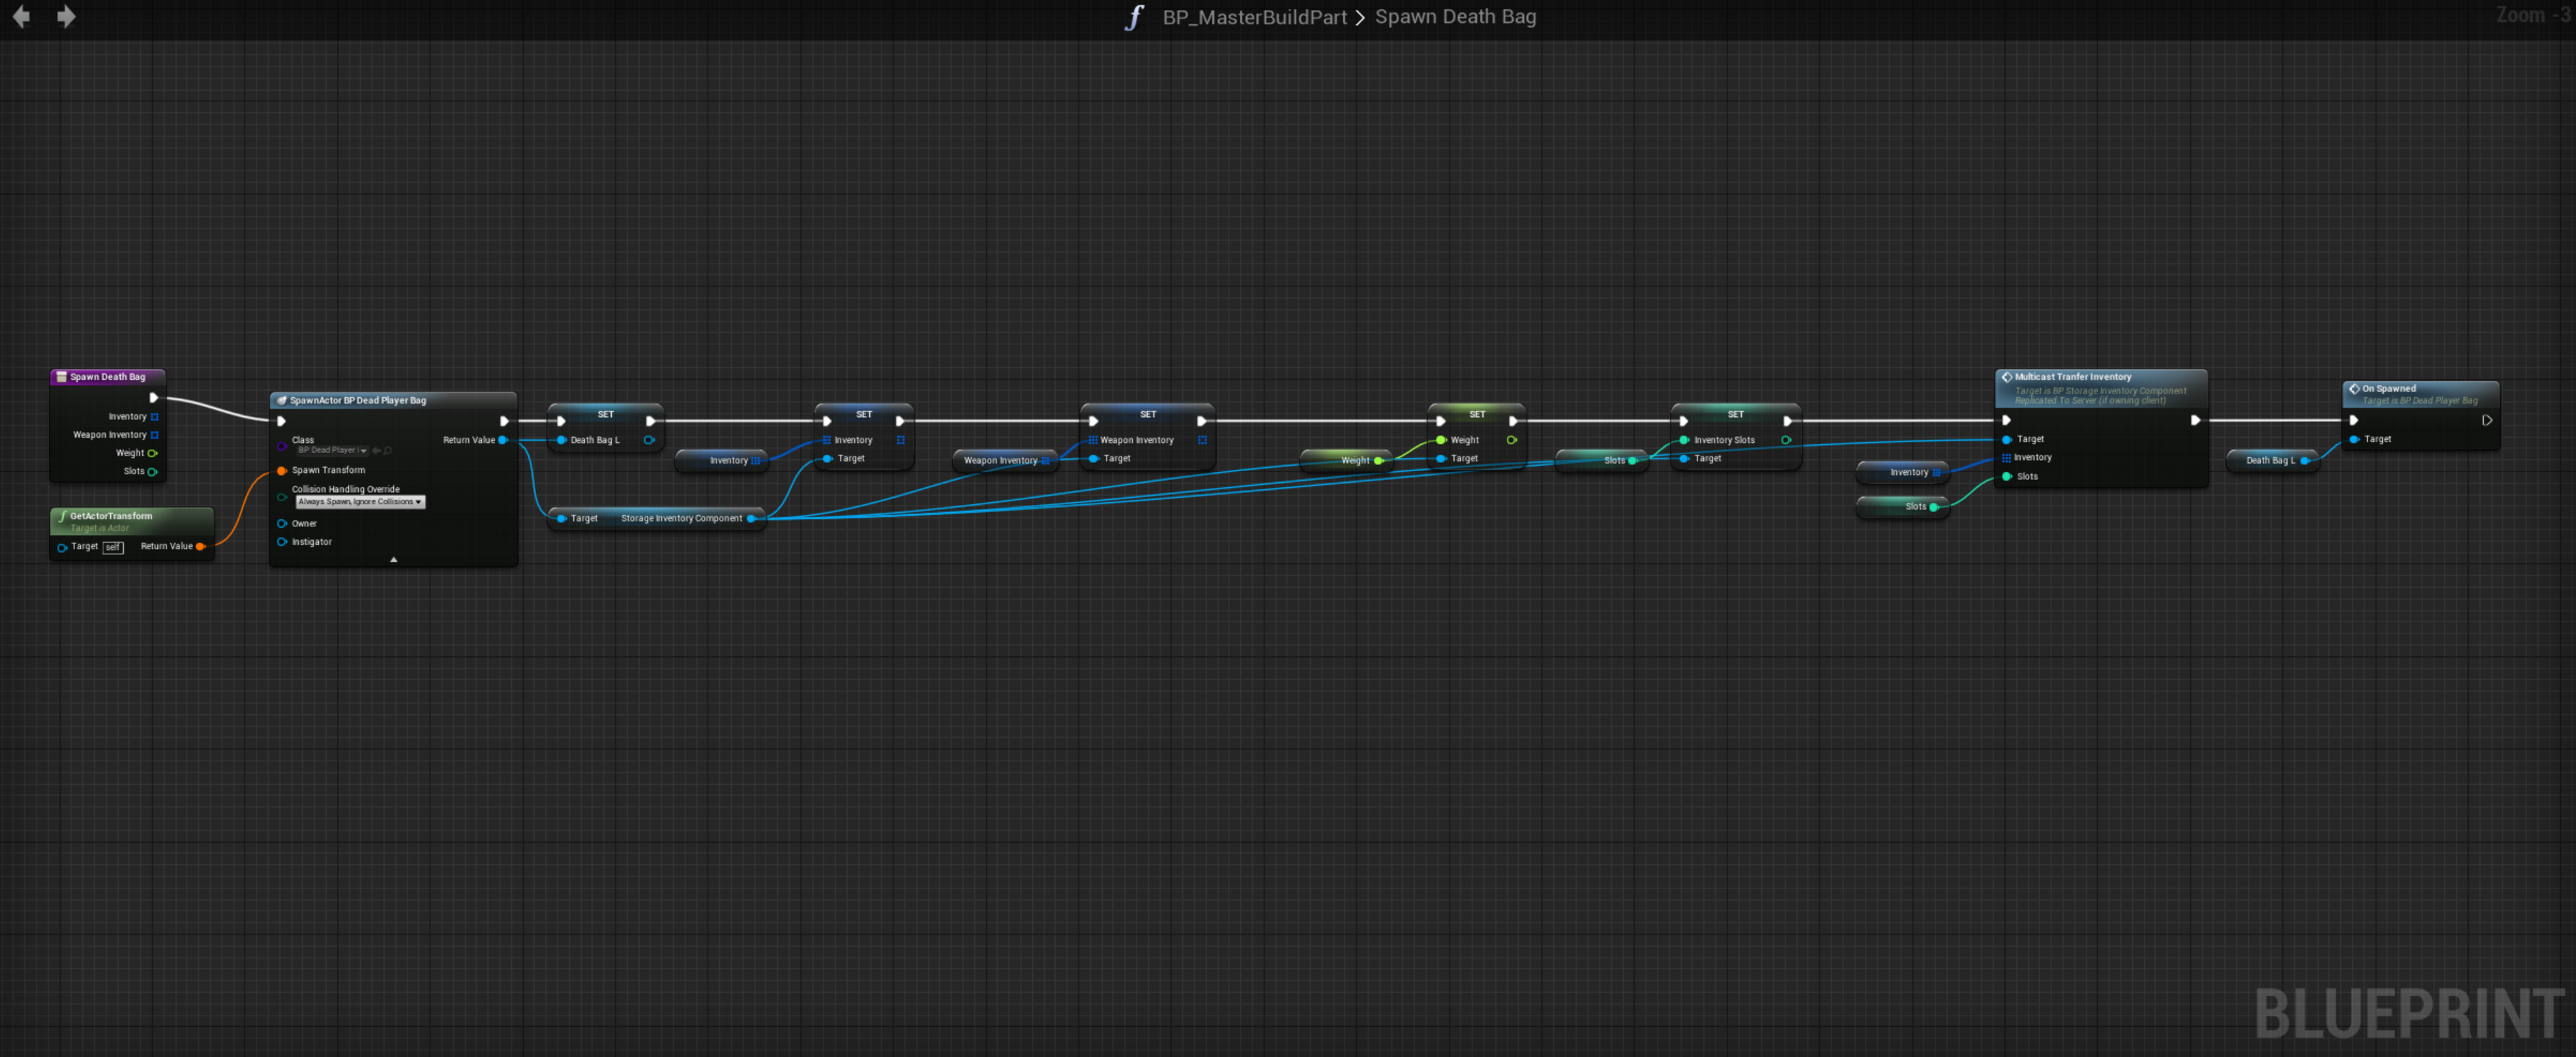Click the use-selected-asset arrow next to Class
2576x1057 pixels.
[377, 451]
